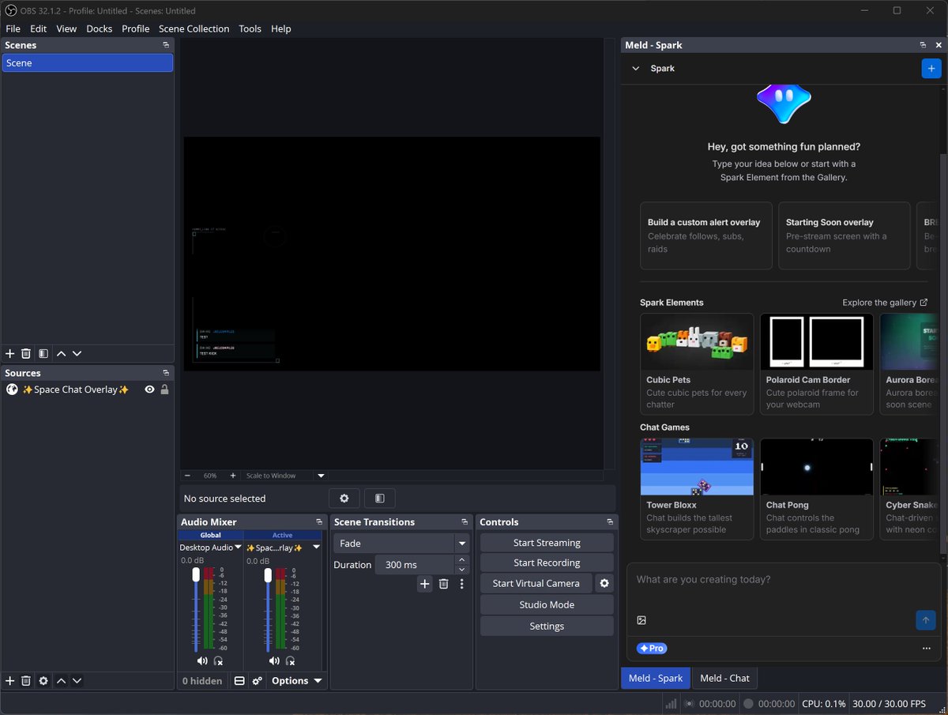Viewport: 948px width, 715px height.
Task: Open the Scene Collection menu
Action: (x=194, y=28)
